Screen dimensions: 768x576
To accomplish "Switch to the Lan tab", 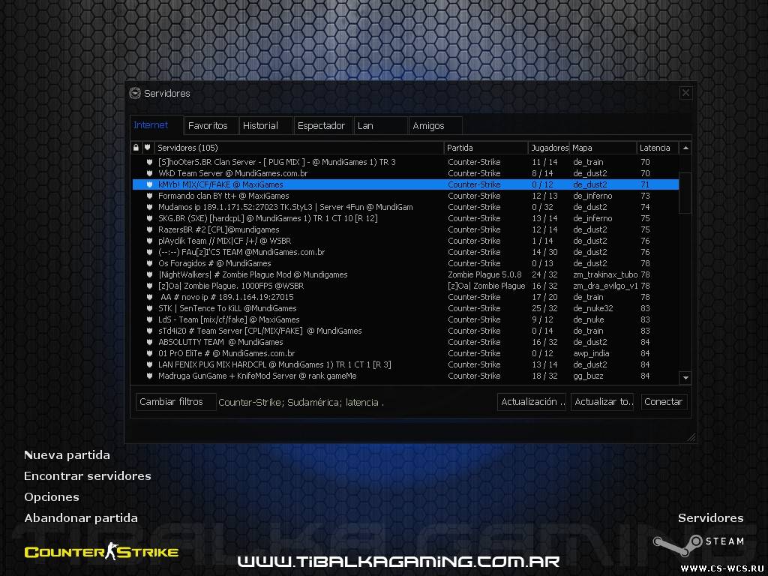I will 380,126.
